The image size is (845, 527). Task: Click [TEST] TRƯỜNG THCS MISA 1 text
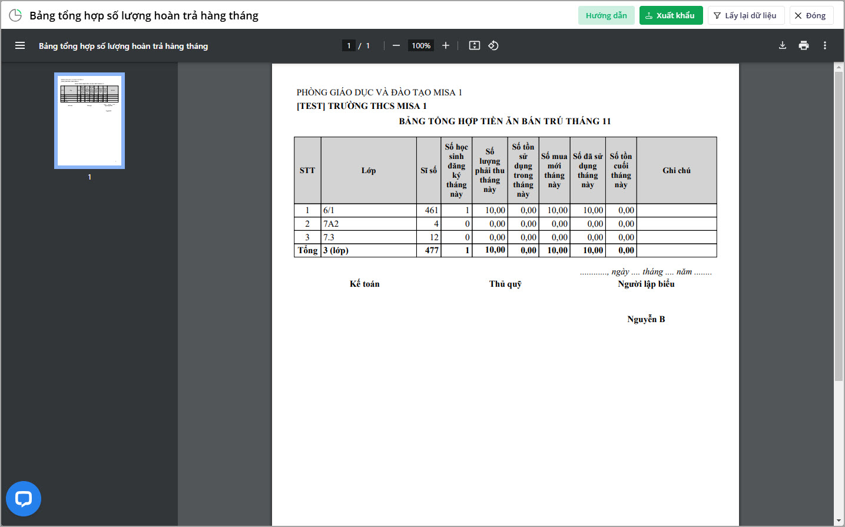[362, 106]
